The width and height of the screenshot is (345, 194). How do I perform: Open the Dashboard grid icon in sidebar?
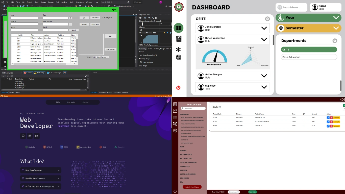(179, 28)
